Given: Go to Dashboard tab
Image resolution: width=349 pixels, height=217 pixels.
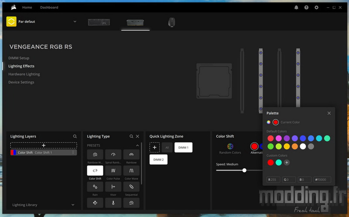Looking at the screenshot, I should (x=49, y=7).
